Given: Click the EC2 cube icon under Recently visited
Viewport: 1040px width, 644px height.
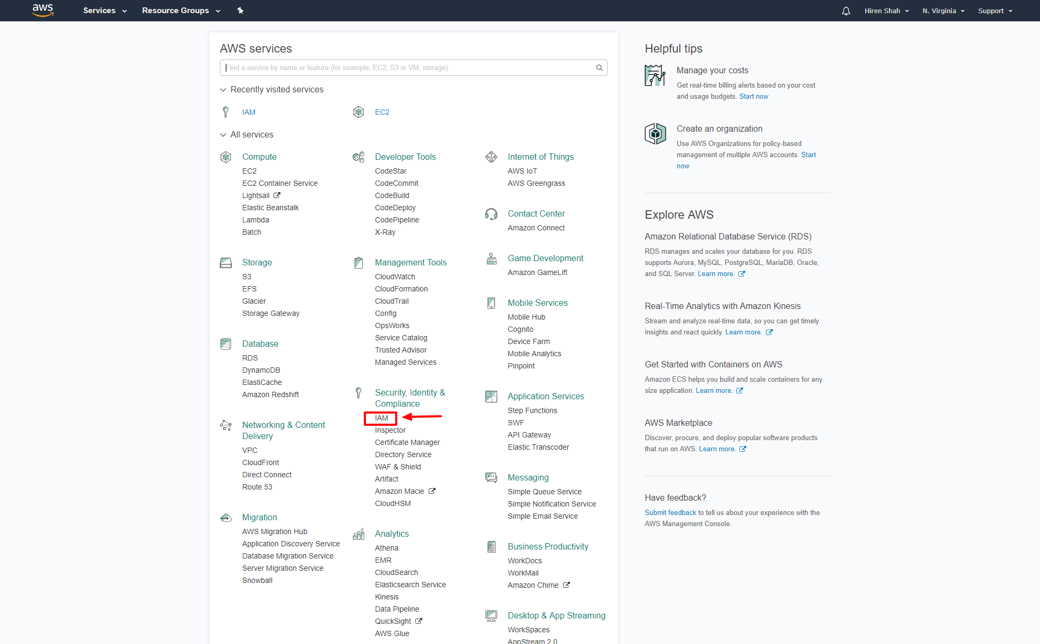Looking at the screenshot, I should (359, 112).
